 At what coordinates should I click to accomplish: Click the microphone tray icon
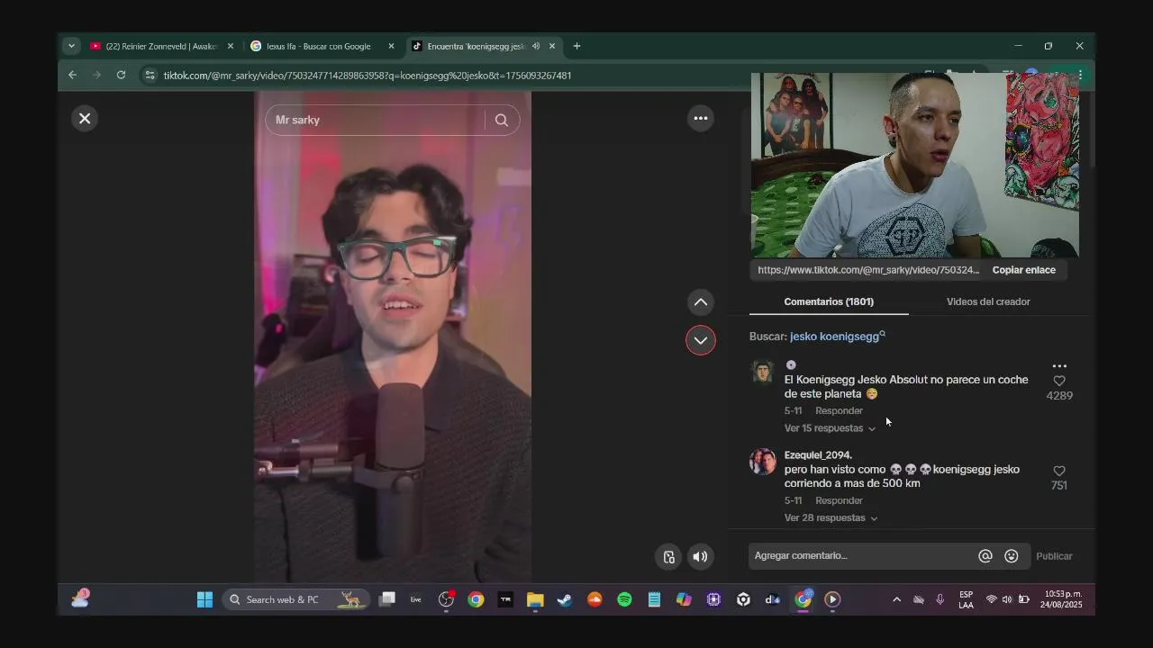(x=940, y=599)
